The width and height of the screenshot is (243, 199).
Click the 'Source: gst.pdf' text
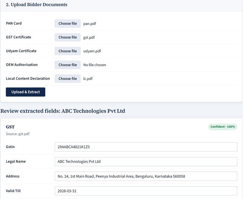[x=18, y=134]
